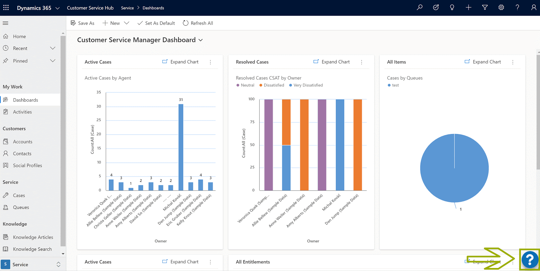Click Refresh All
The height and width of the screenshot is (271, 540).
(198, 23)
